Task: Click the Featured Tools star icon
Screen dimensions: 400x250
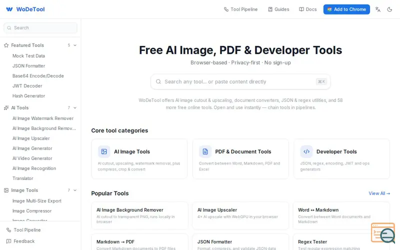Action: tap(6, 45)
